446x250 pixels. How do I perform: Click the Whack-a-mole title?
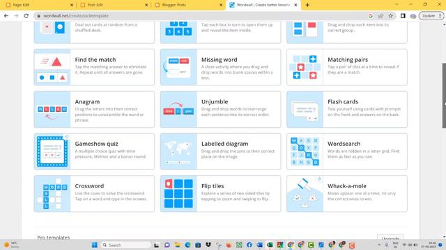(x=347, y=186)
